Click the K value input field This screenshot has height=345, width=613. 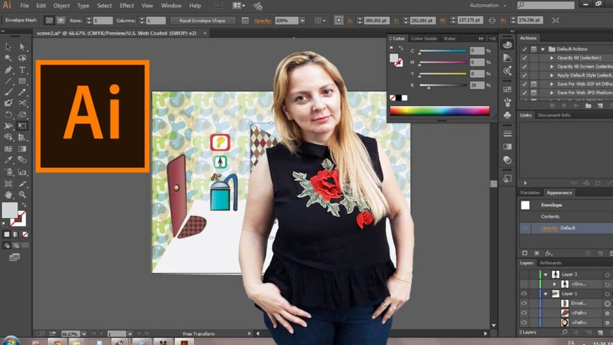(477, 85)
